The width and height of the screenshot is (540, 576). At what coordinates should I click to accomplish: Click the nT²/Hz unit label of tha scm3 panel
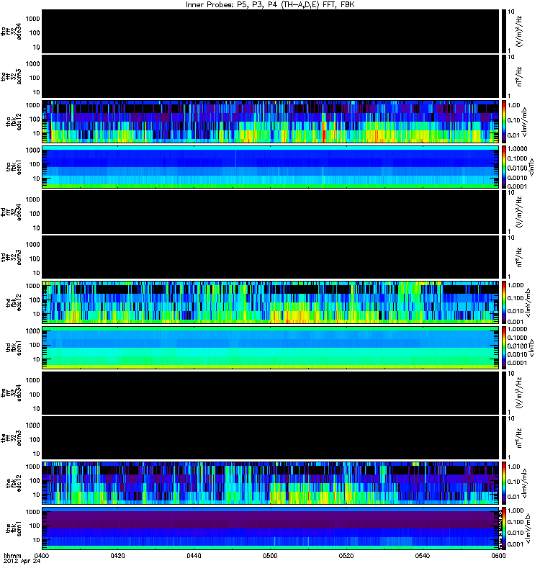(519, 76)
